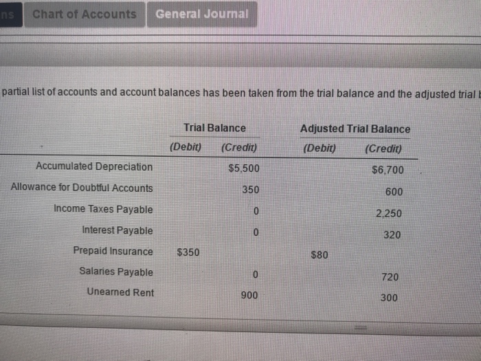Select the Salaries Payable label
This screenshot has width=481, height=361.
pyautogui.click(x=116, y=272)
